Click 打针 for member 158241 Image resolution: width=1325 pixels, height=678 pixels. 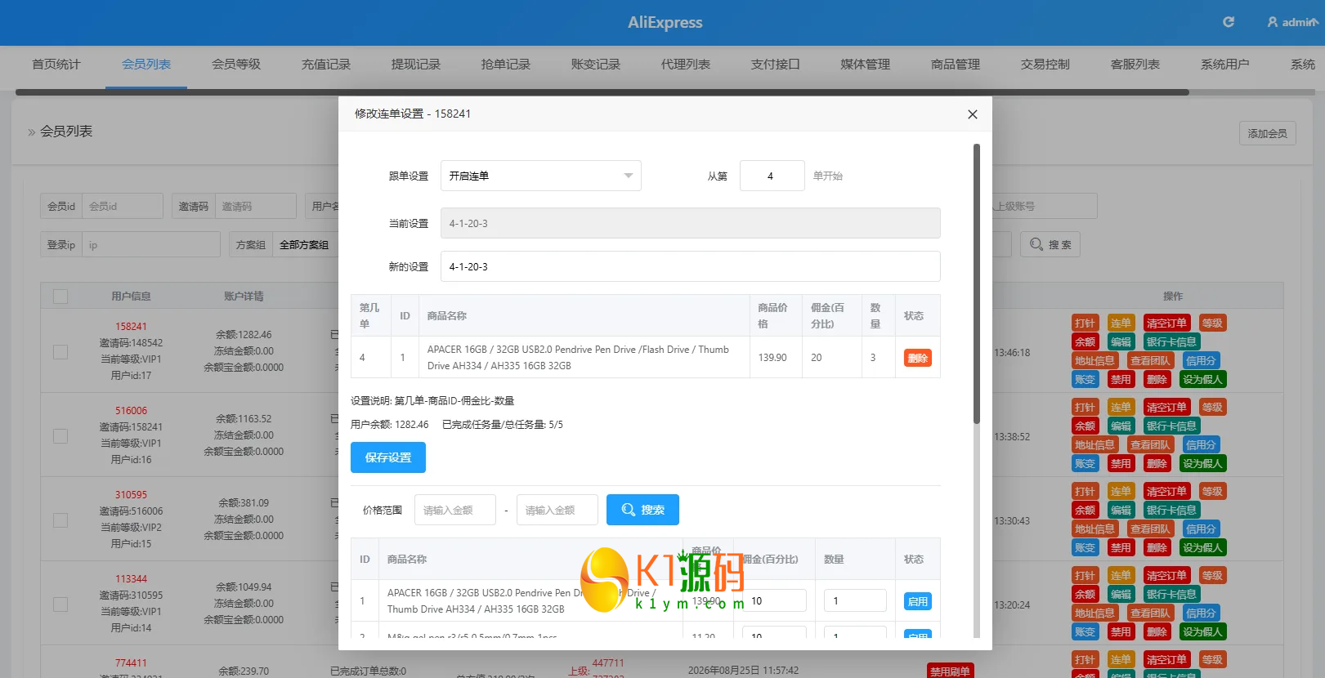coord(1085,323)
